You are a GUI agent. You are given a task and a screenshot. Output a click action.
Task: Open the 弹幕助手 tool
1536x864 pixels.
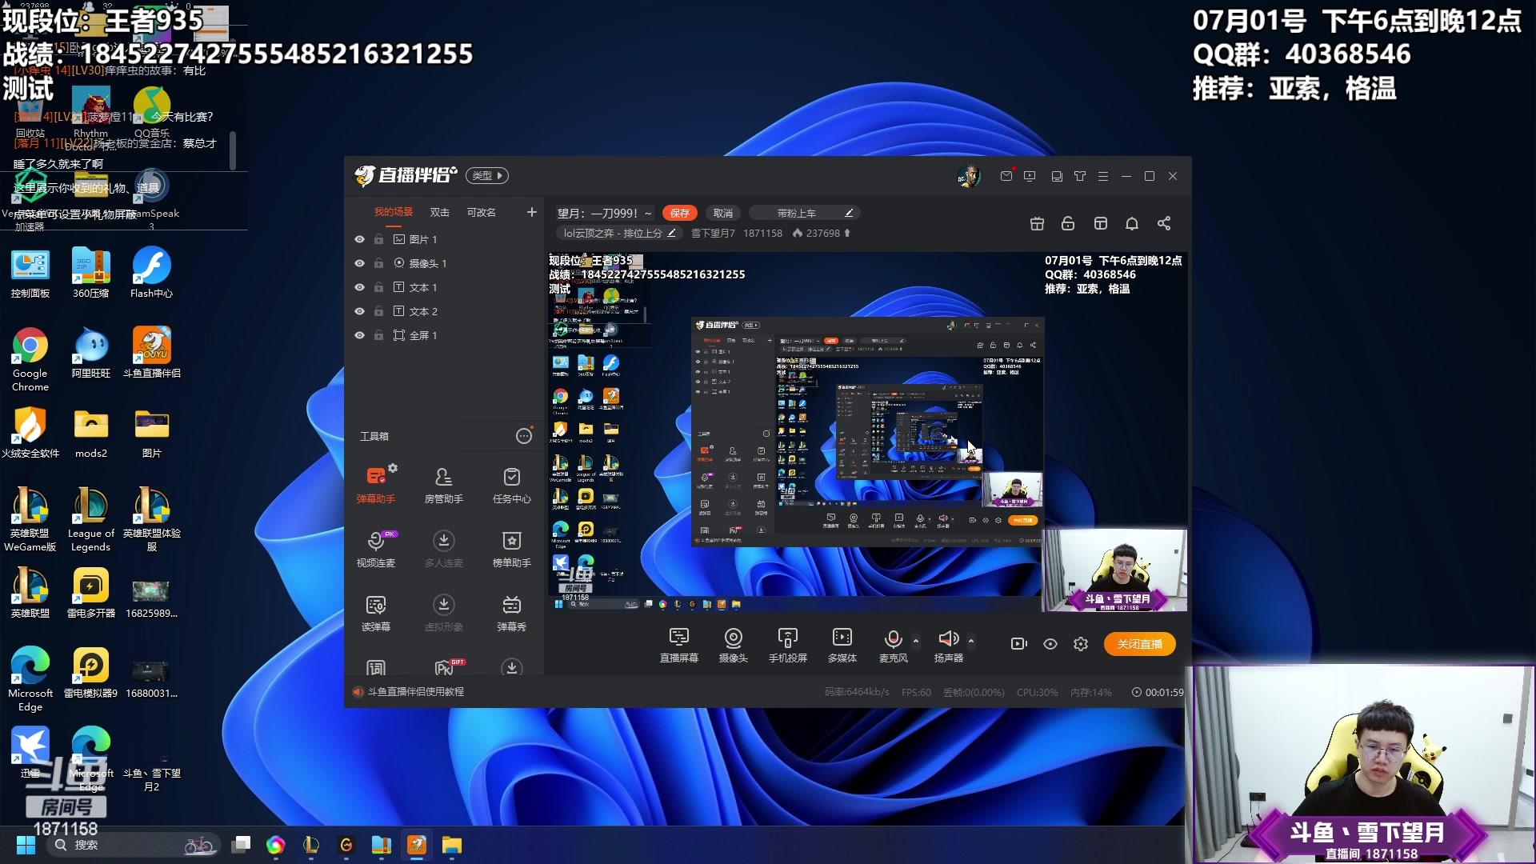click(x=375, y=484)
